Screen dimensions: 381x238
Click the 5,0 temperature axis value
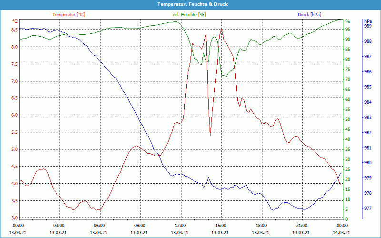(x=15, y=149)
